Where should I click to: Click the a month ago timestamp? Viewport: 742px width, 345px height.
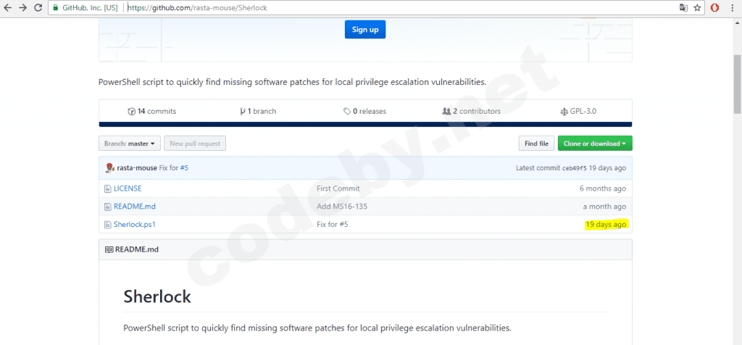click(605, 207)
